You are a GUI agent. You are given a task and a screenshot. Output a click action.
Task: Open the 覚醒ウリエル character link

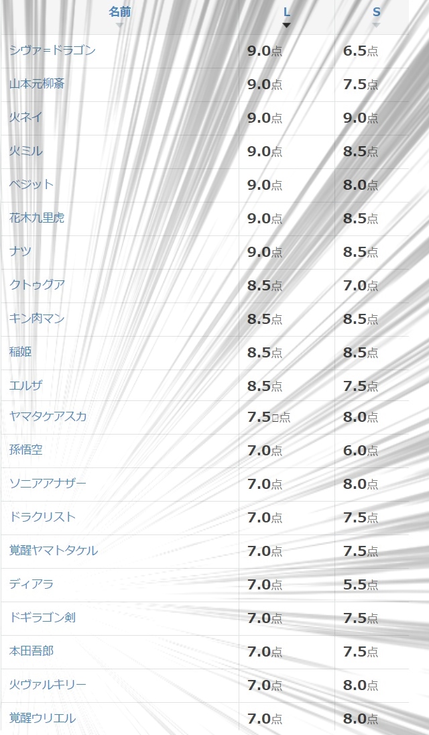tap(42, 718)
